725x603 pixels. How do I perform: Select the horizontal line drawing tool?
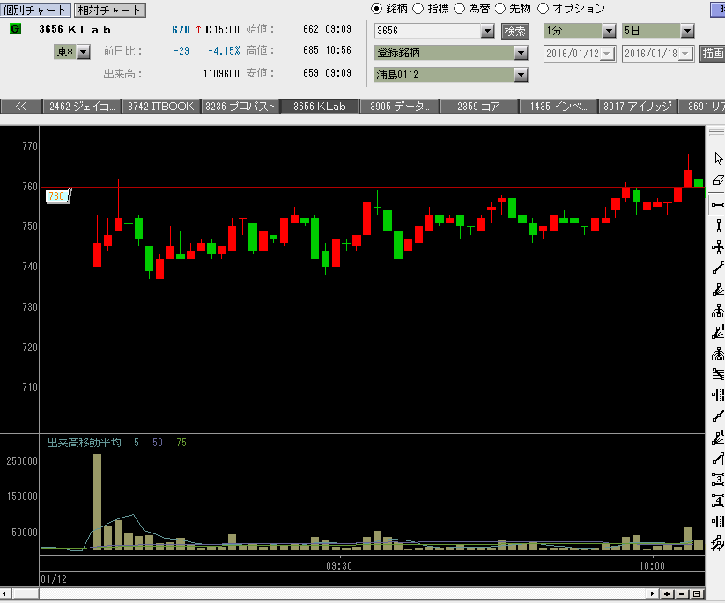click(718, 205)
